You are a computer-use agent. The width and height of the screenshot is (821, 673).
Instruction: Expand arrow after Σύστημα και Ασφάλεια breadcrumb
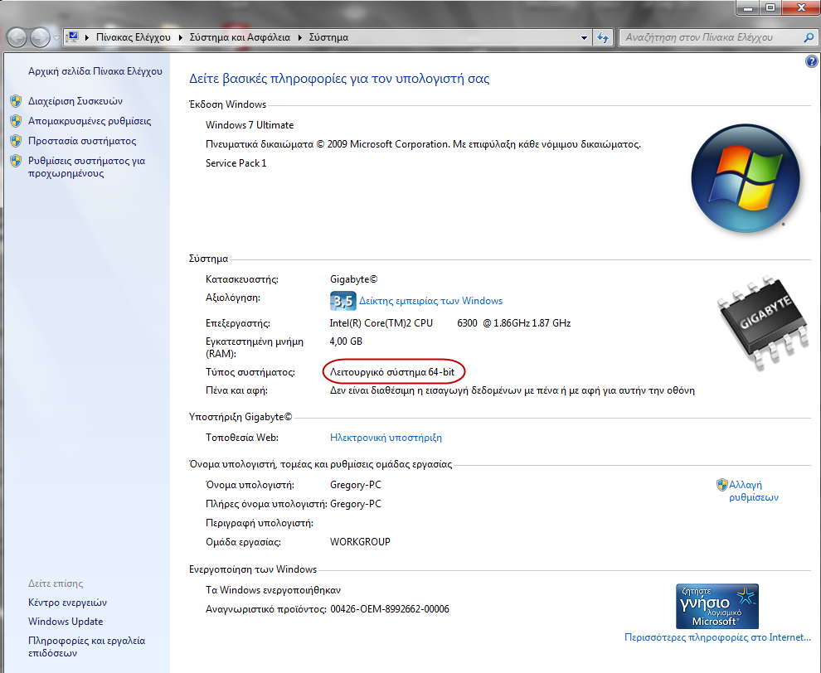pos(300,37)
